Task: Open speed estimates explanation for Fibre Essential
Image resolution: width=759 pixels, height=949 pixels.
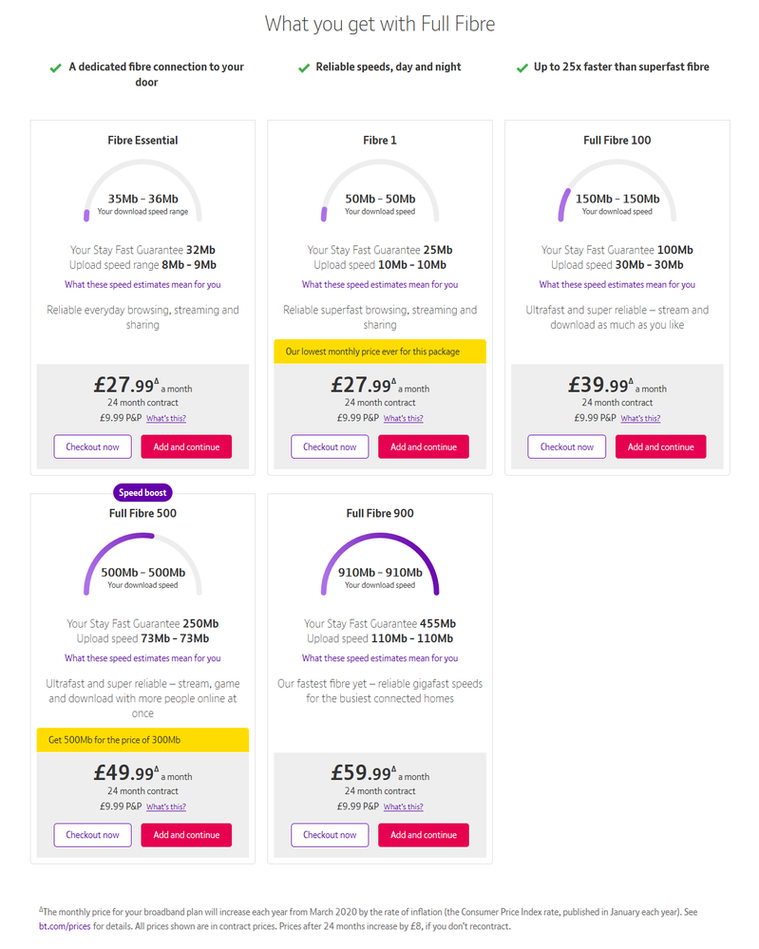Action: (142, 284)
